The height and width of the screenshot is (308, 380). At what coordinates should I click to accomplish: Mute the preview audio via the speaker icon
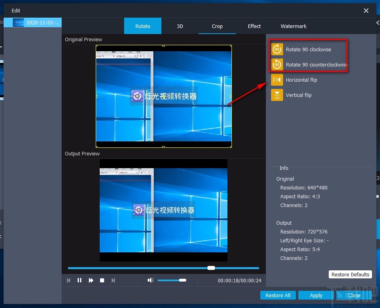[x=150, y=280]
